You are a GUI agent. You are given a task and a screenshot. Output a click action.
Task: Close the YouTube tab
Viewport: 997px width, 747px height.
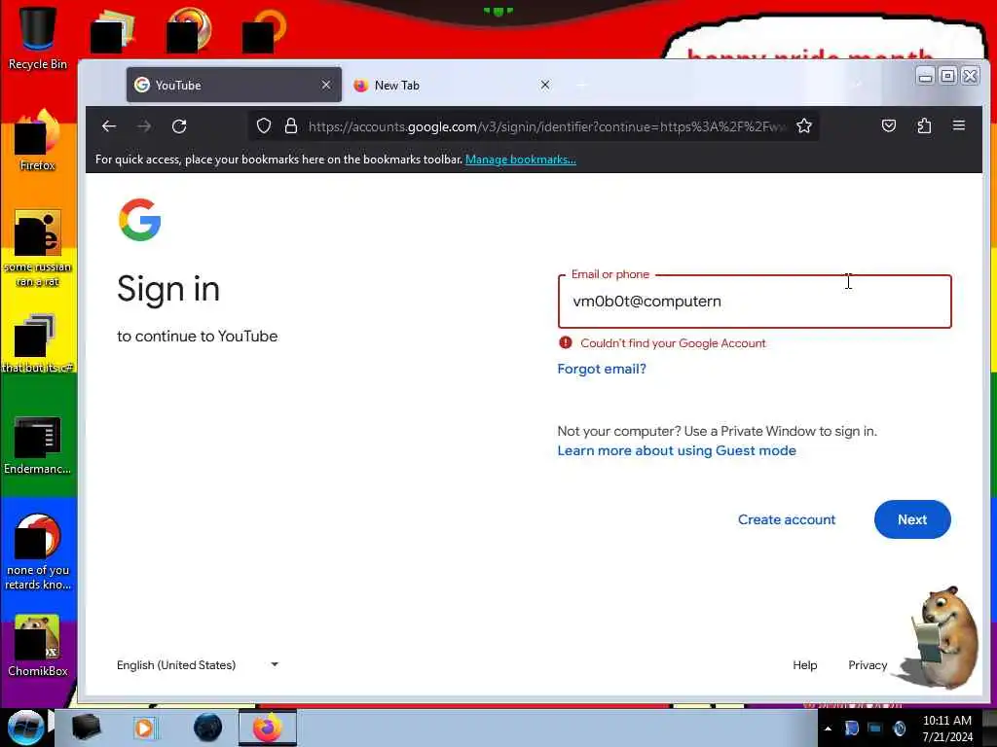(x=326, y=85)
